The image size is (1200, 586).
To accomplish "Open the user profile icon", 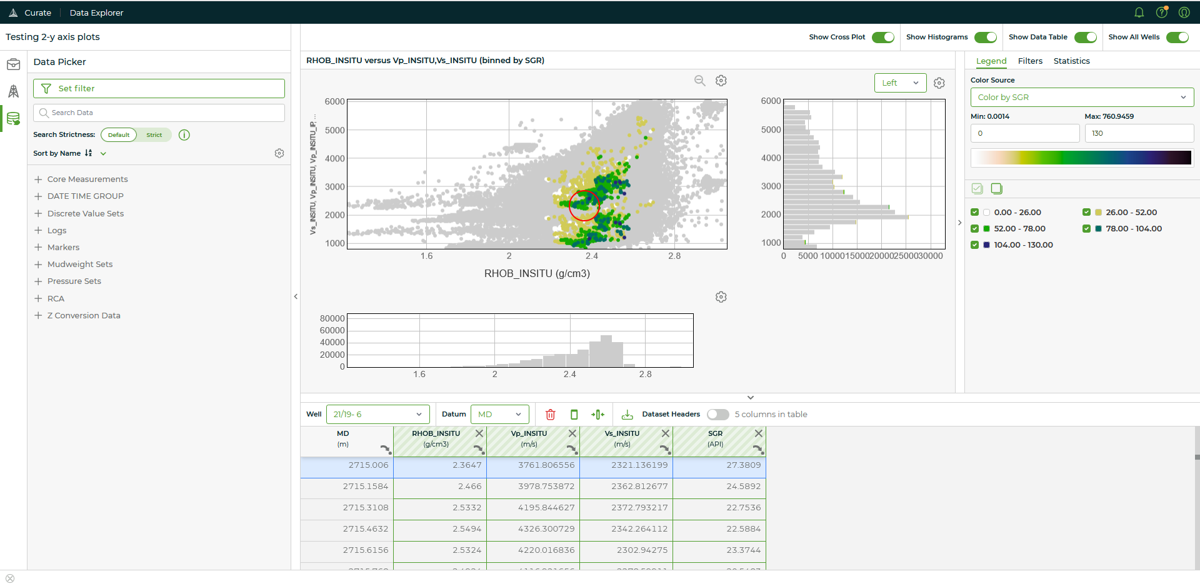I will click(1184, 13).
